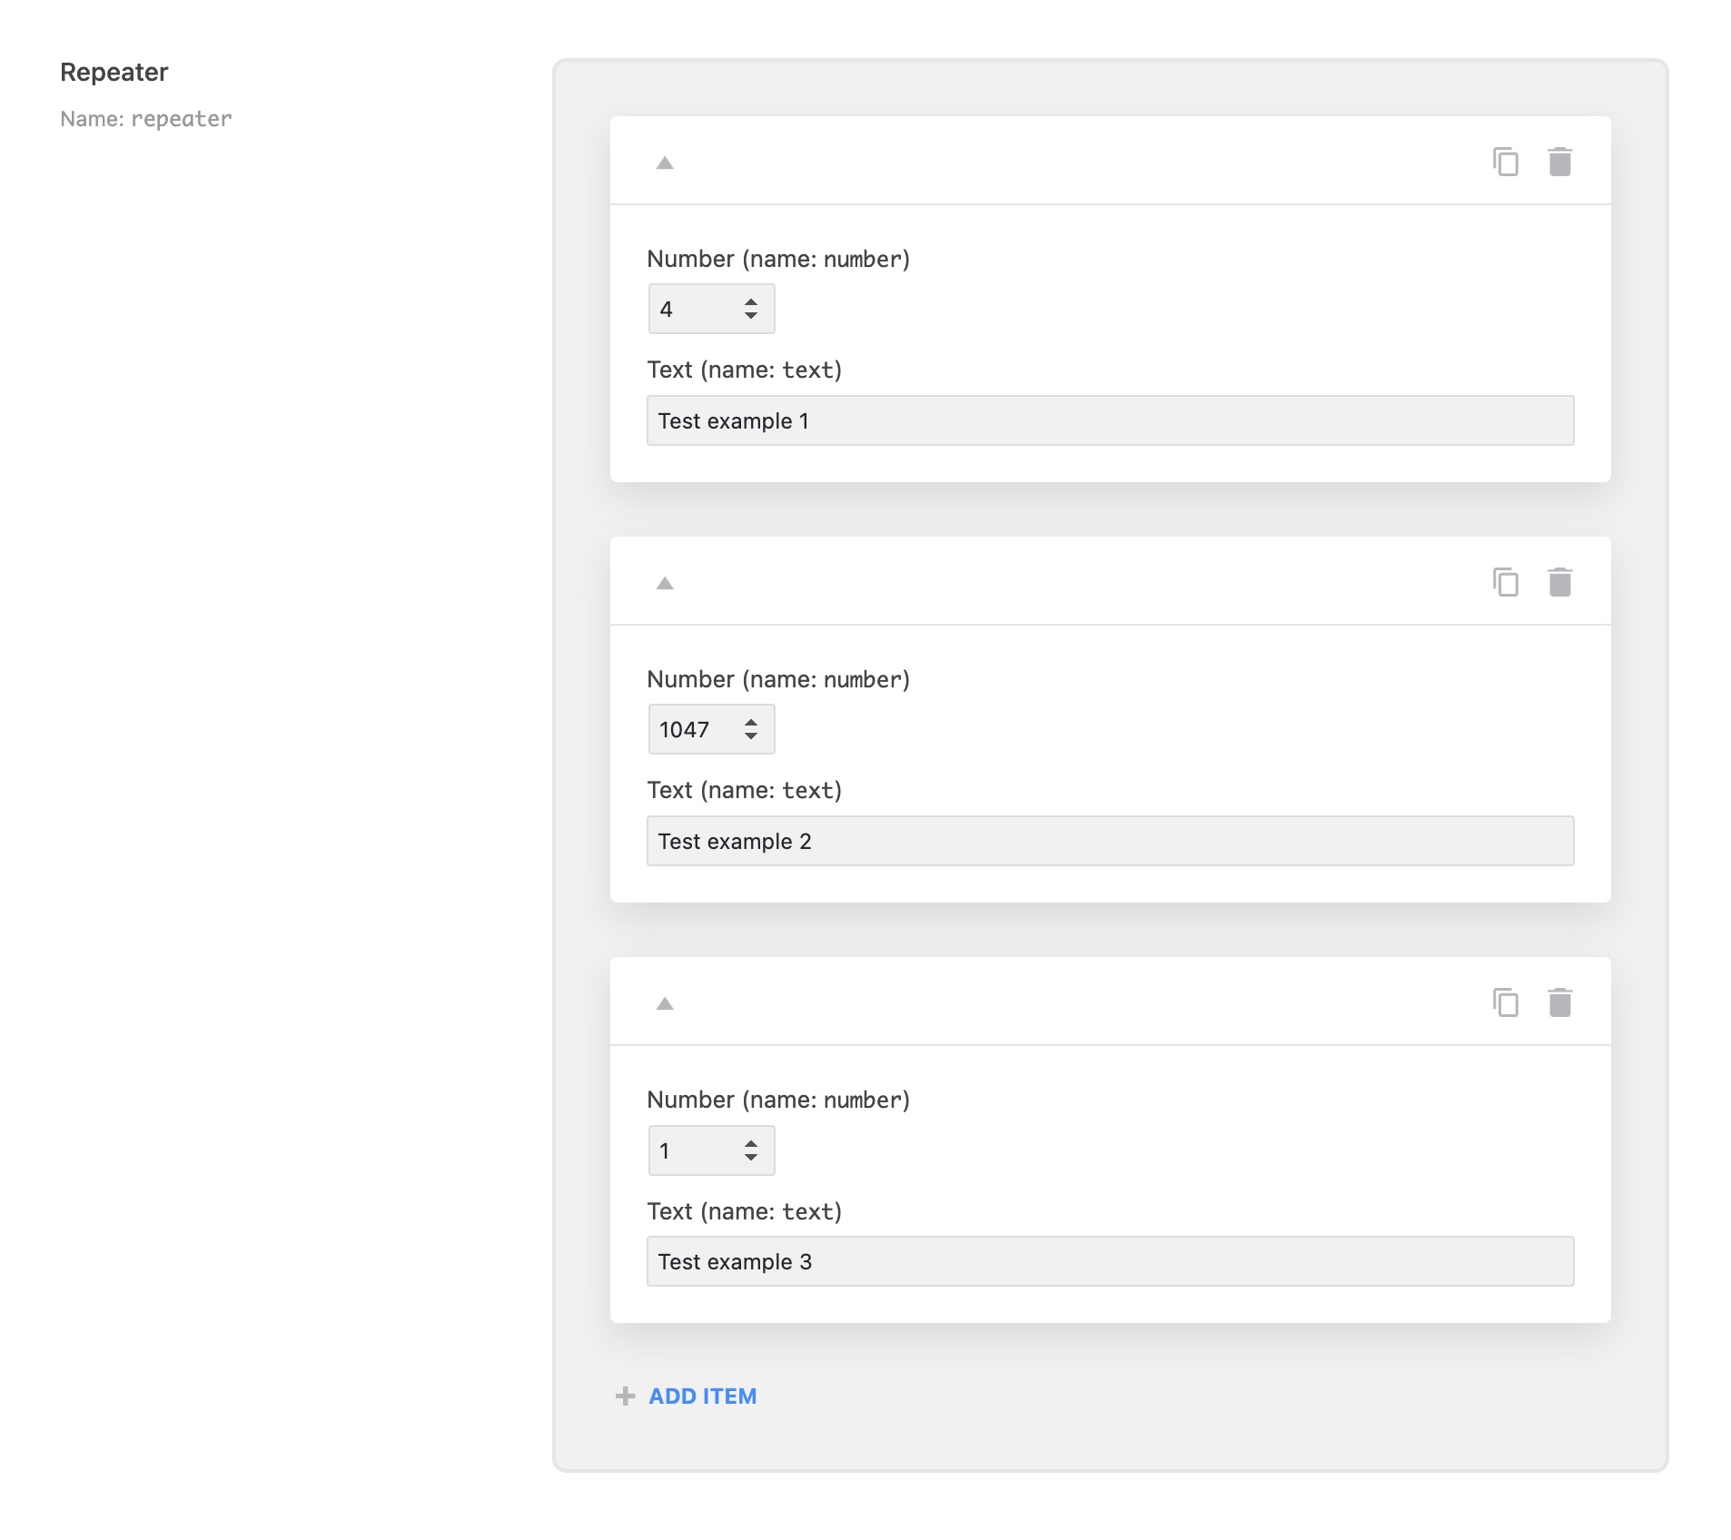Delete the third repeater item
This screenshot has width=1731, height=1540.
[x=1561, y=1002]
